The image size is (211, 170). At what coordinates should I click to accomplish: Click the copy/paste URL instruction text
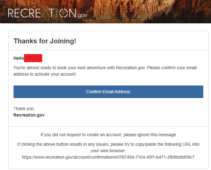tap(108, 148)
